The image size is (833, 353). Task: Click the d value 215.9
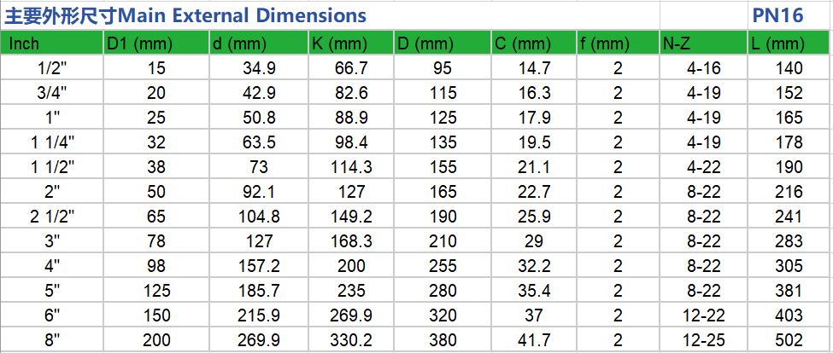coord(258,315)
